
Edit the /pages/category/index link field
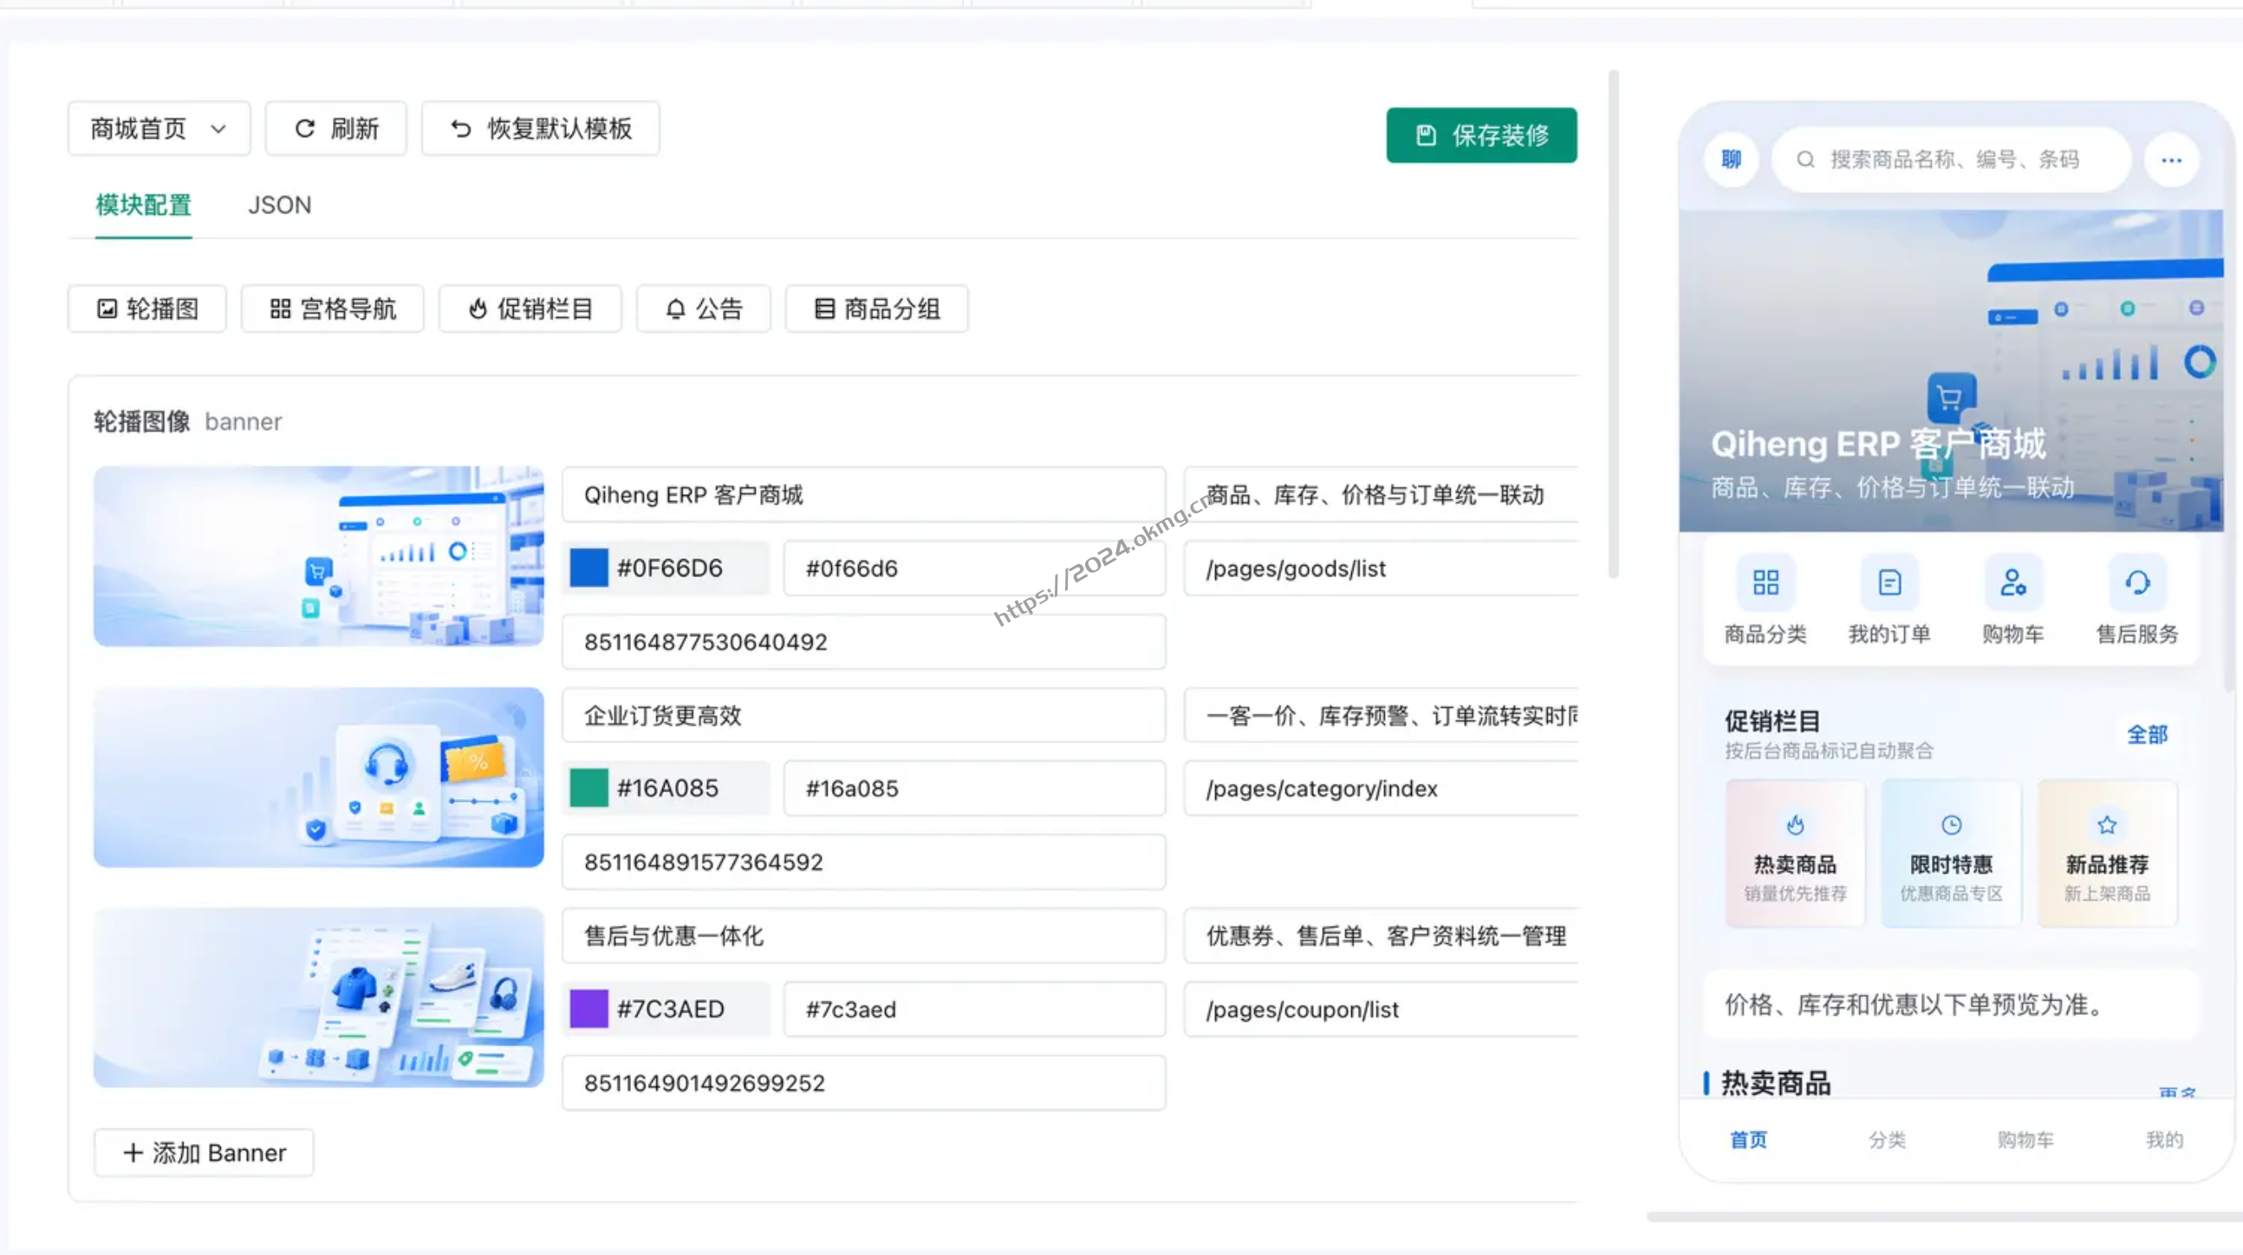(1381, 788)
